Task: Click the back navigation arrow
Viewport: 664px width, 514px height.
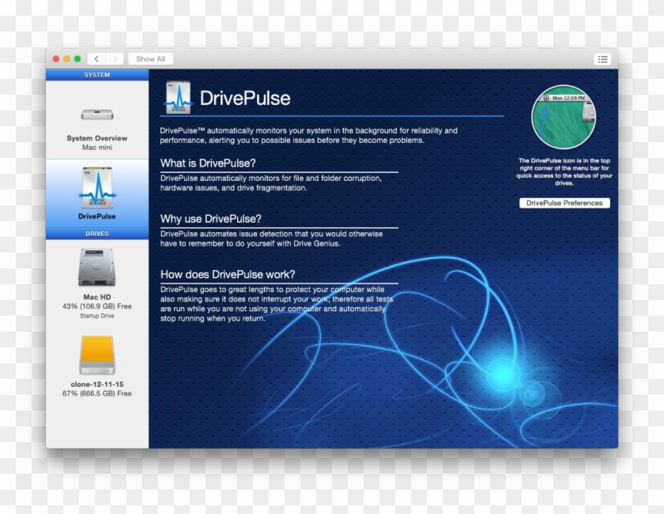Action: 96,58
